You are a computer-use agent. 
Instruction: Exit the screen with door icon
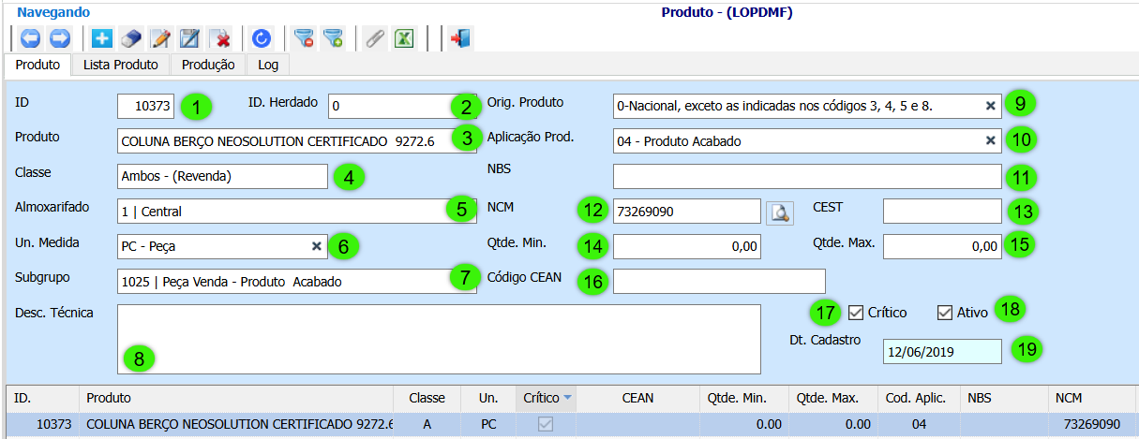pyautogui.click(x=460, y=38)
